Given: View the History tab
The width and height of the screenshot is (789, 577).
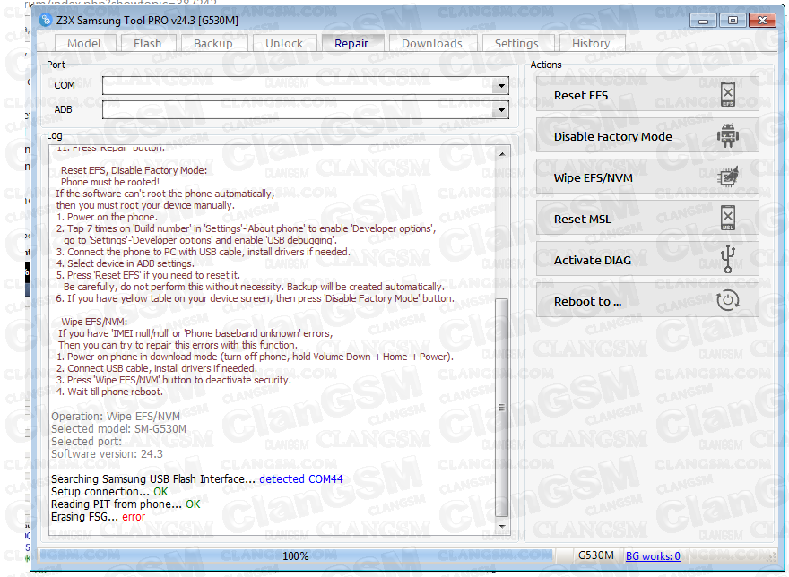Looking at the screenshot, I should (591, 43).
